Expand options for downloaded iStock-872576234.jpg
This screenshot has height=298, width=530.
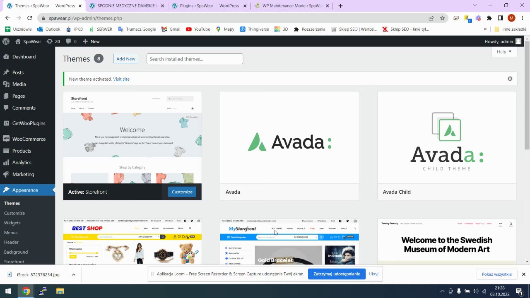73,274
